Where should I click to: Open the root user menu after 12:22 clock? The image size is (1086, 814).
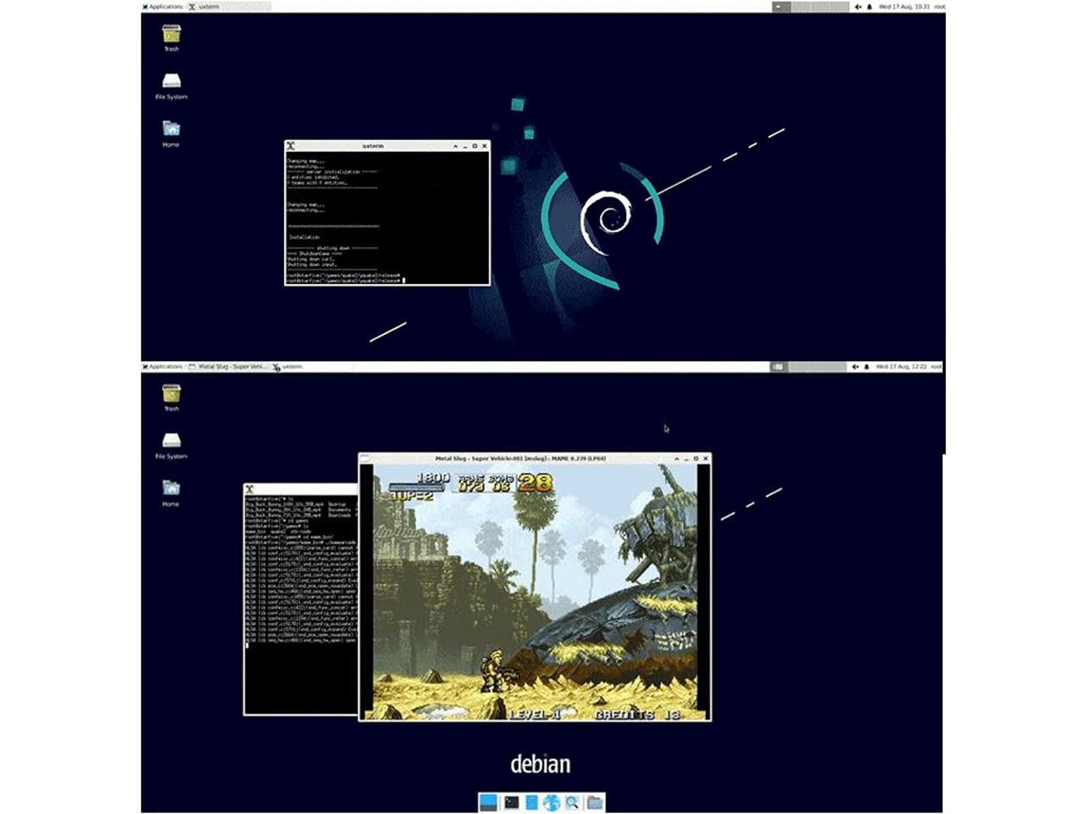click(936, 367)
